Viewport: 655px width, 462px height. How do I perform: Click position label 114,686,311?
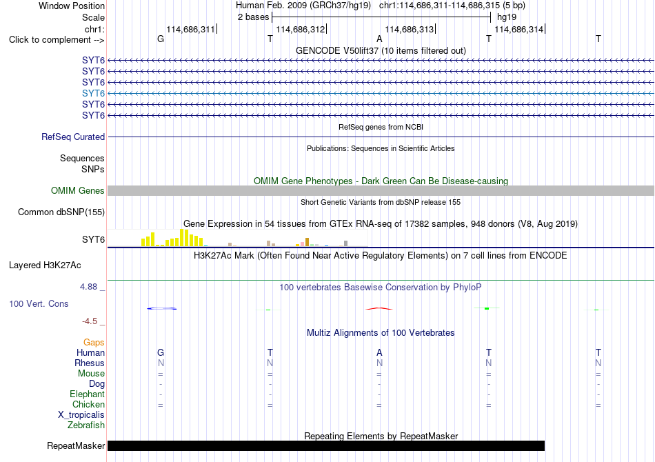click(190, 29)
